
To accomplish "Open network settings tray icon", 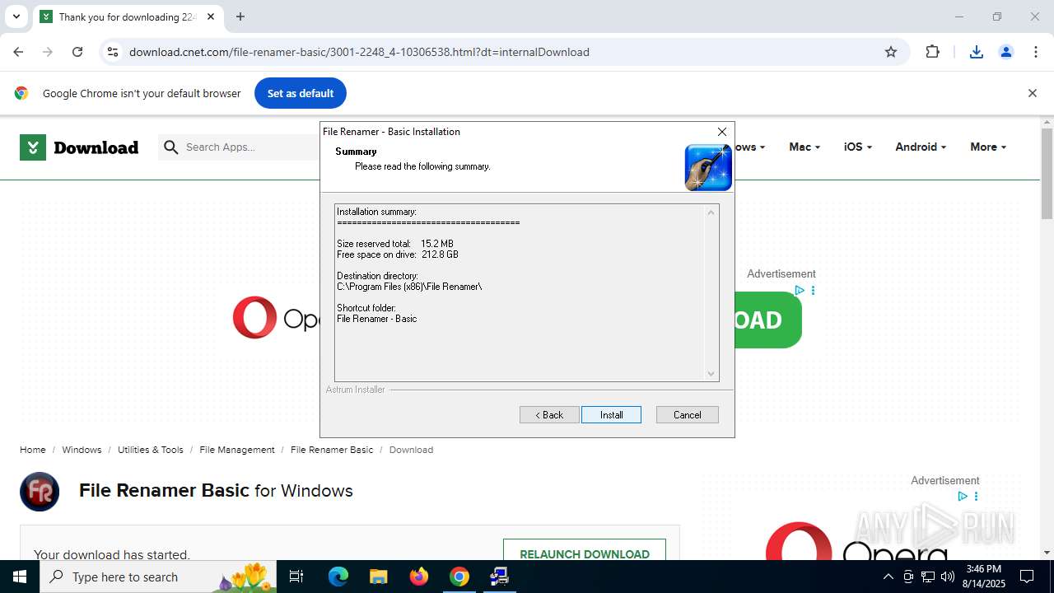I will [927, 577].
